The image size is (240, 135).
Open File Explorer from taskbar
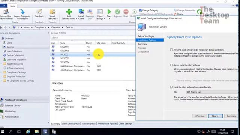[x=37, y=132]
